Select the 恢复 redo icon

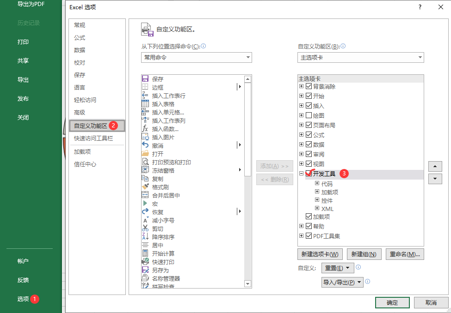[145, 212]
